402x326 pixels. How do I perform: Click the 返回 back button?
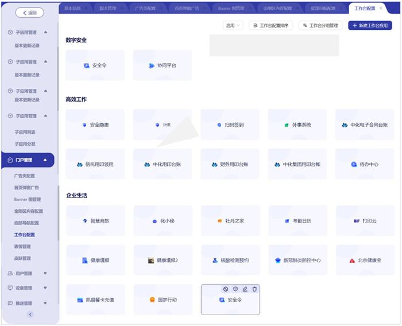click(29, 13)
